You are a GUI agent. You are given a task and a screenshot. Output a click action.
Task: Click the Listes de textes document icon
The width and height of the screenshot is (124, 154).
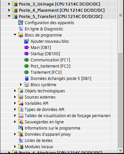(x=21, y=140)
